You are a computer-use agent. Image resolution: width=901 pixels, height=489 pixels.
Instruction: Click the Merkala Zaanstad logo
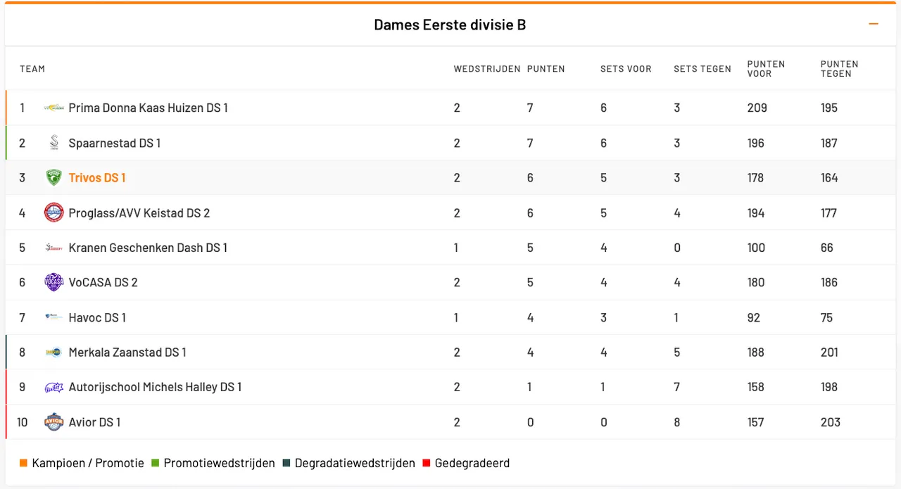point(53,352)
